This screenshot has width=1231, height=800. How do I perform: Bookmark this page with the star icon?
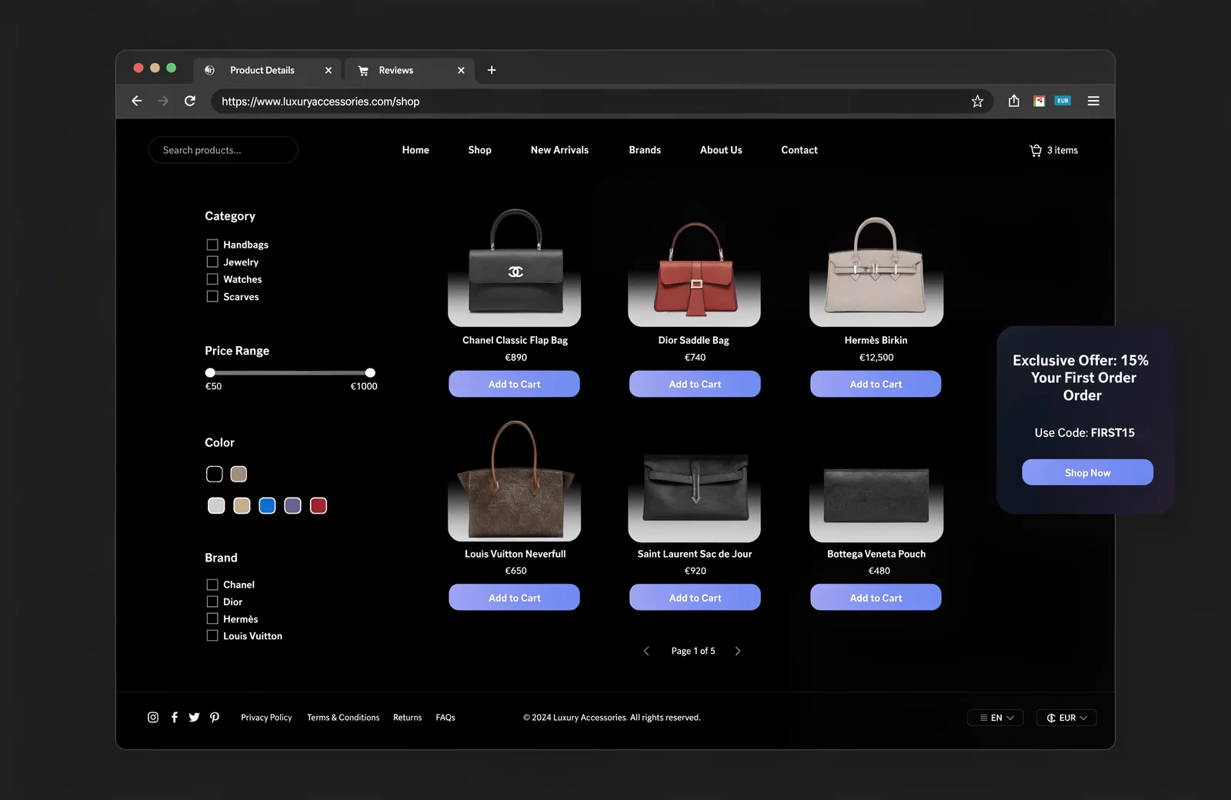(x=977, y=101)
